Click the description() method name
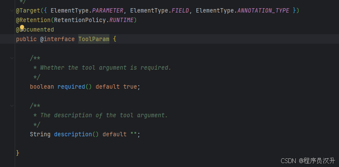Screen dimensions: 339x167 click(x=73, y=134)
